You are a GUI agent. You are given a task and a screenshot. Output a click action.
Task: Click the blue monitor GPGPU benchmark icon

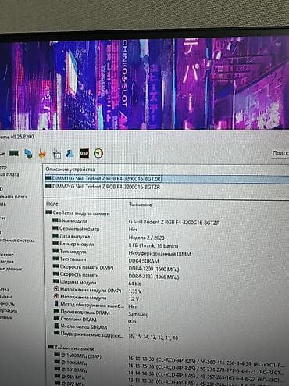pyautogui.click(x=28, y=153)
